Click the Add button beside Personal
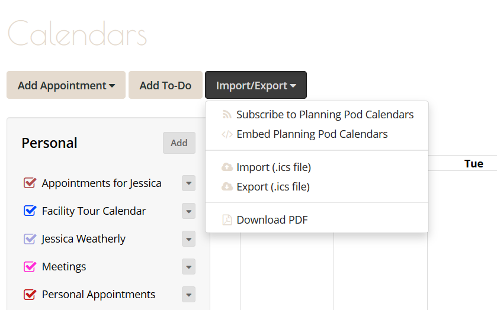The image size is (497, 310). click(x=179, y=143)
